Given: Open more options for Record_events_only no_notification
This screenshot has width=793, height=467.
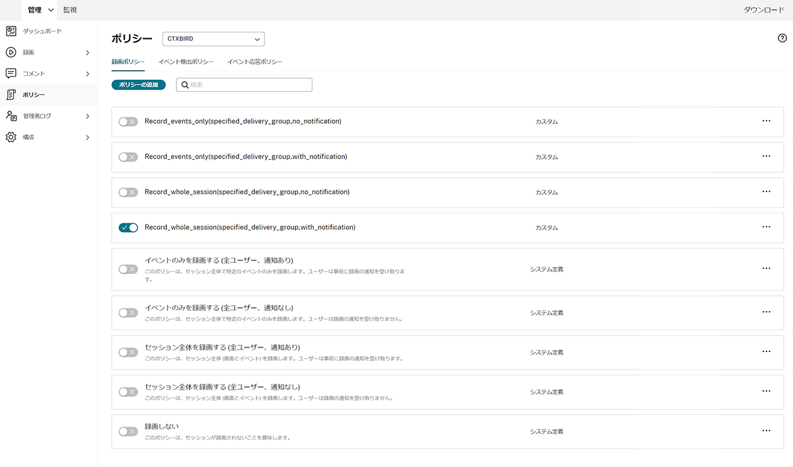Looking at the screenshot, I should (767, 121).
